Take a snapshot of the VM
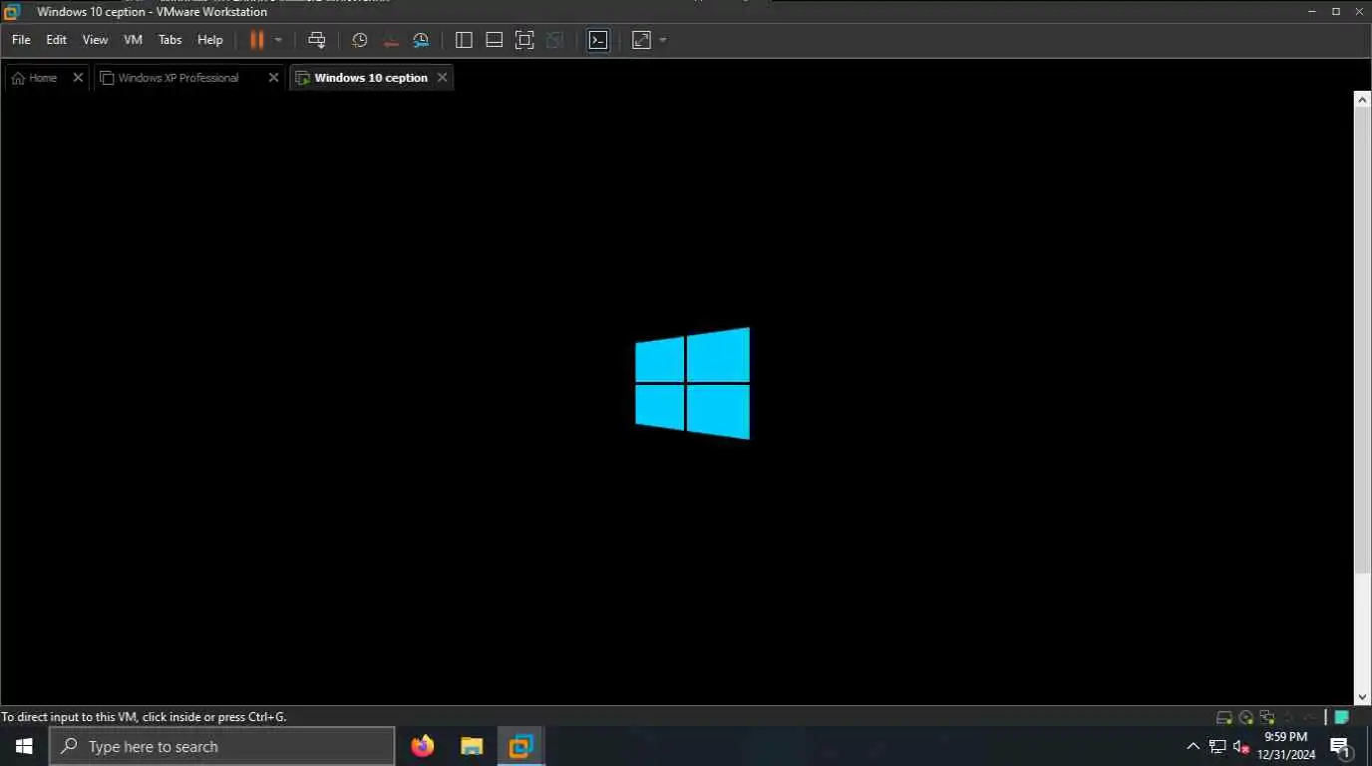 pyautogui.click(x=360, y=40)
